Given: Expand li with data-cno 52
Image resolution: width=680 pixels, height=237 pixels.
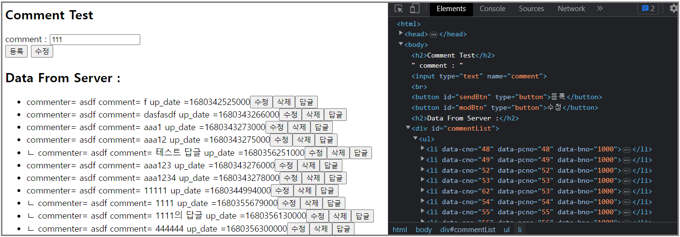Looking at the screenshot, I should point(423,170).
